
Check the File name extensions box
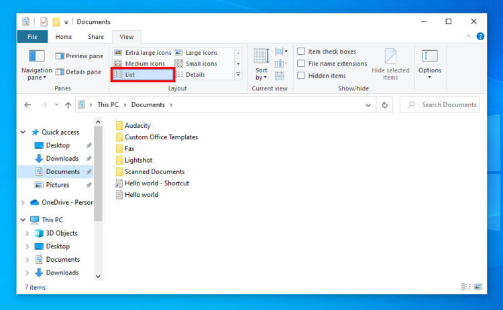[301, 64]
